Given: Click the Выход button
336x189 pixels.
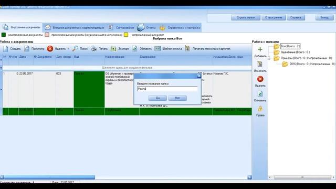Looking at the screenshot, I should click(x=324, y=17).
